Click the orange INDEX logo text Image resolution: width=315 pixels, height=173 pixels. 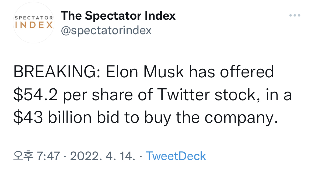34,25
